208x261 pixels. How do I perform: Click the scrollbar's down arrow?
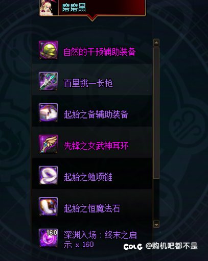pyautogui.click(x=156, y=224)
